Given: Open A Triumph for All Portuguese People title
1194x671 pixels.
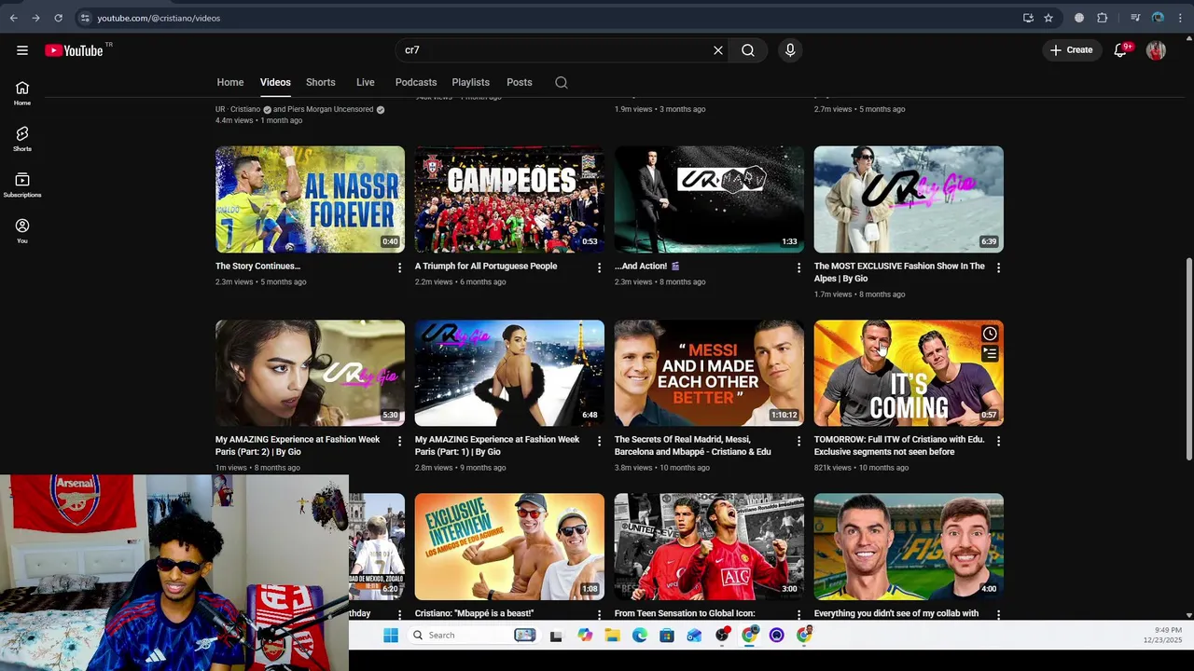Looking at the screenshot, I should 486,267.
